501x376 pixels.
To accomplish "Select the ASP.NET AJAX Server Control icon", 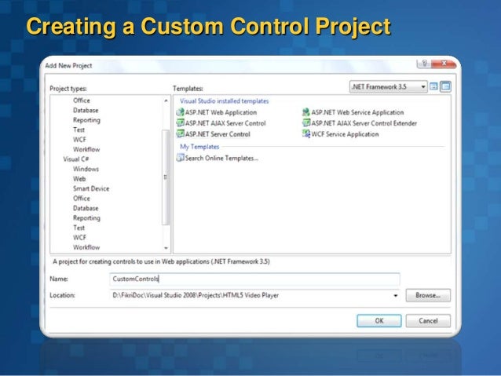I will tap(180, 123).
